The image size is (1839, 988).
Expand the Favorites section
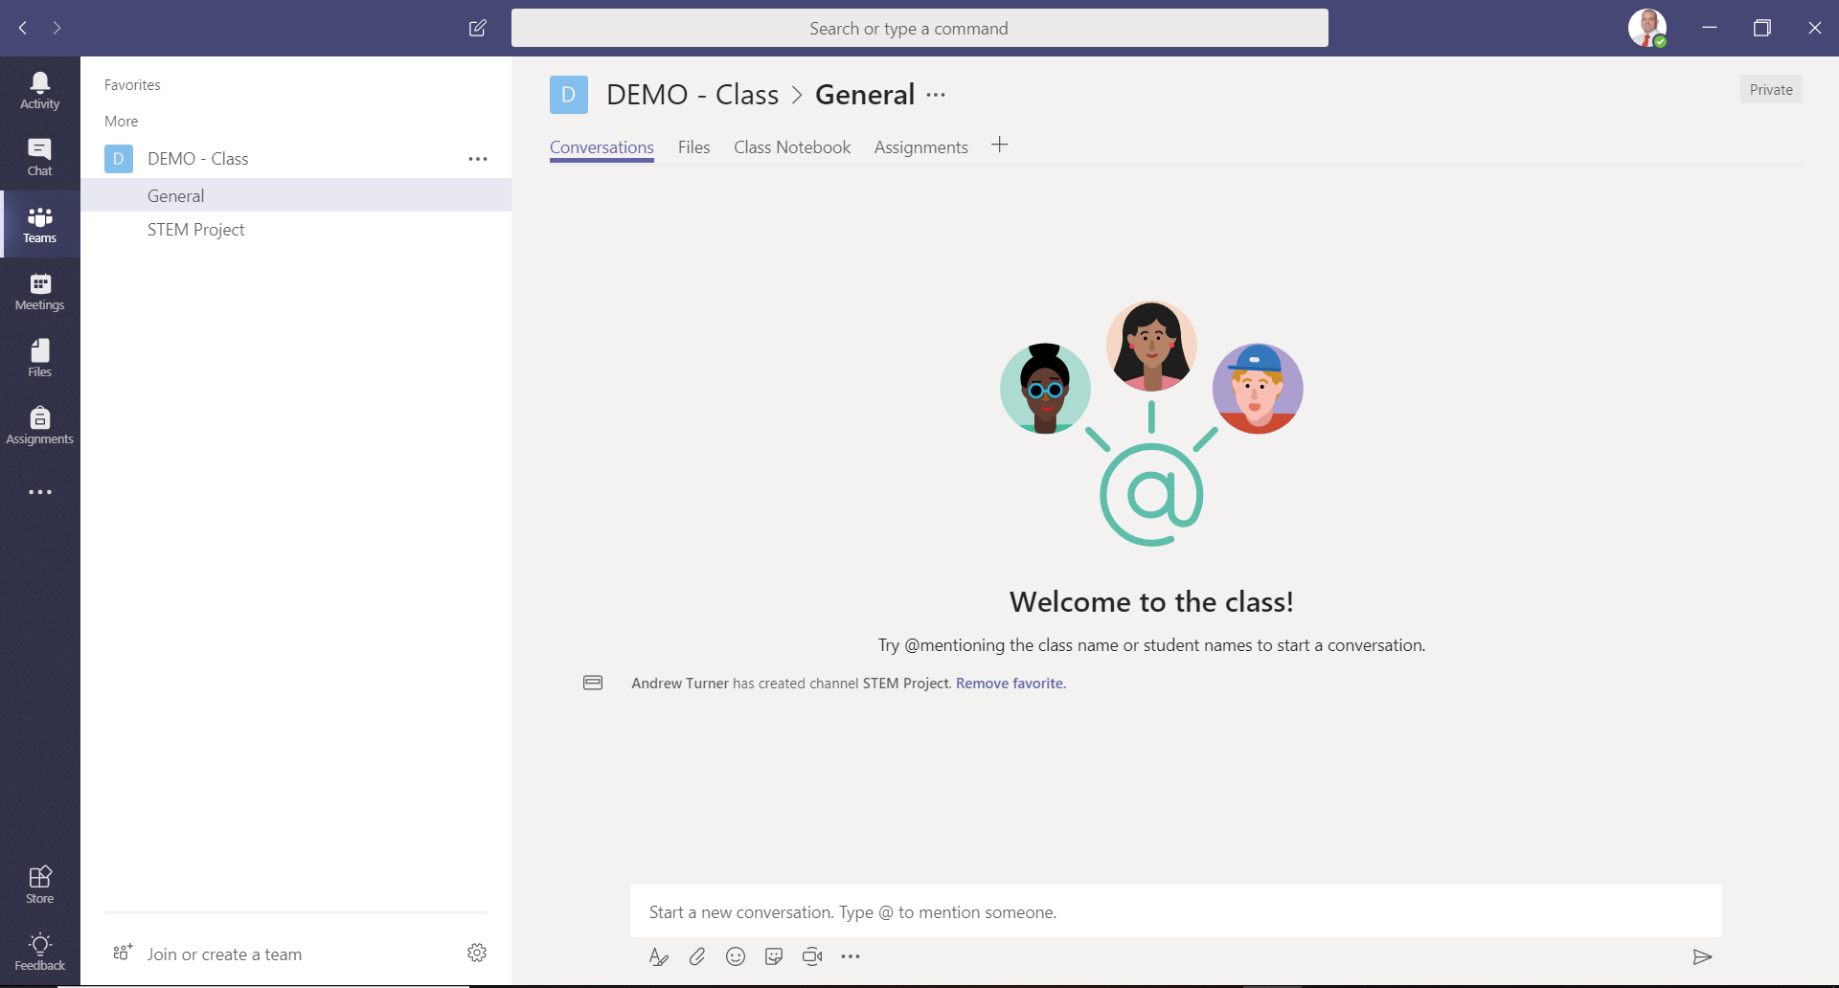click(x=132, y=85)
